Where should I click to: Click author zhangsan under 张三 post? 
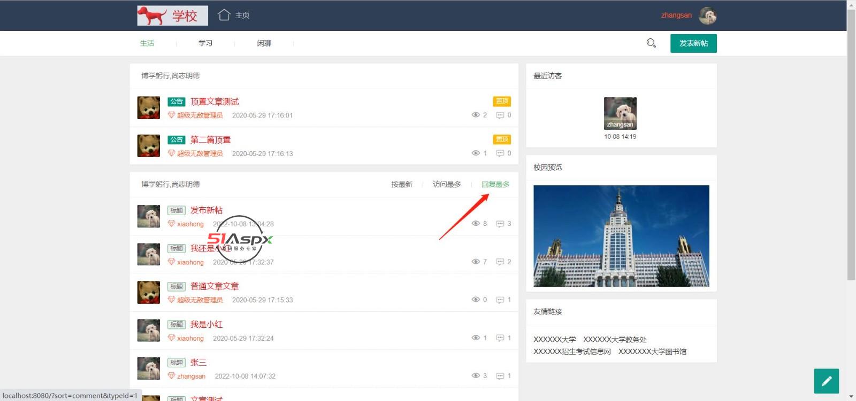(x=191, y=376)
